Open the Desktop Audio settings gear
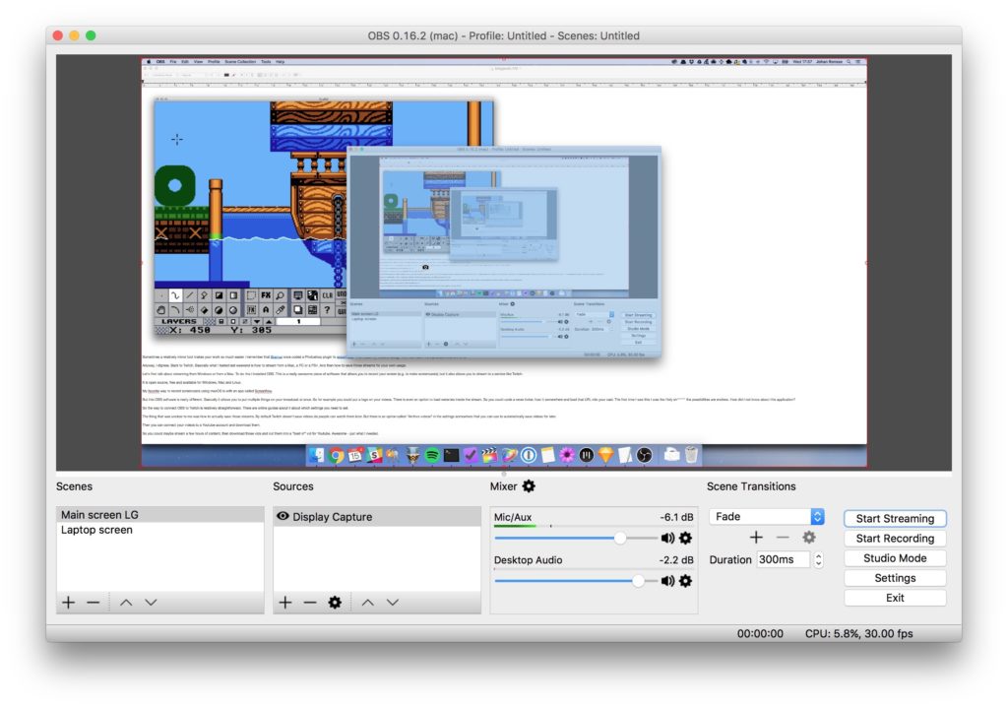This screenshot has height=708, width=1008. click(x=686, y=581)
